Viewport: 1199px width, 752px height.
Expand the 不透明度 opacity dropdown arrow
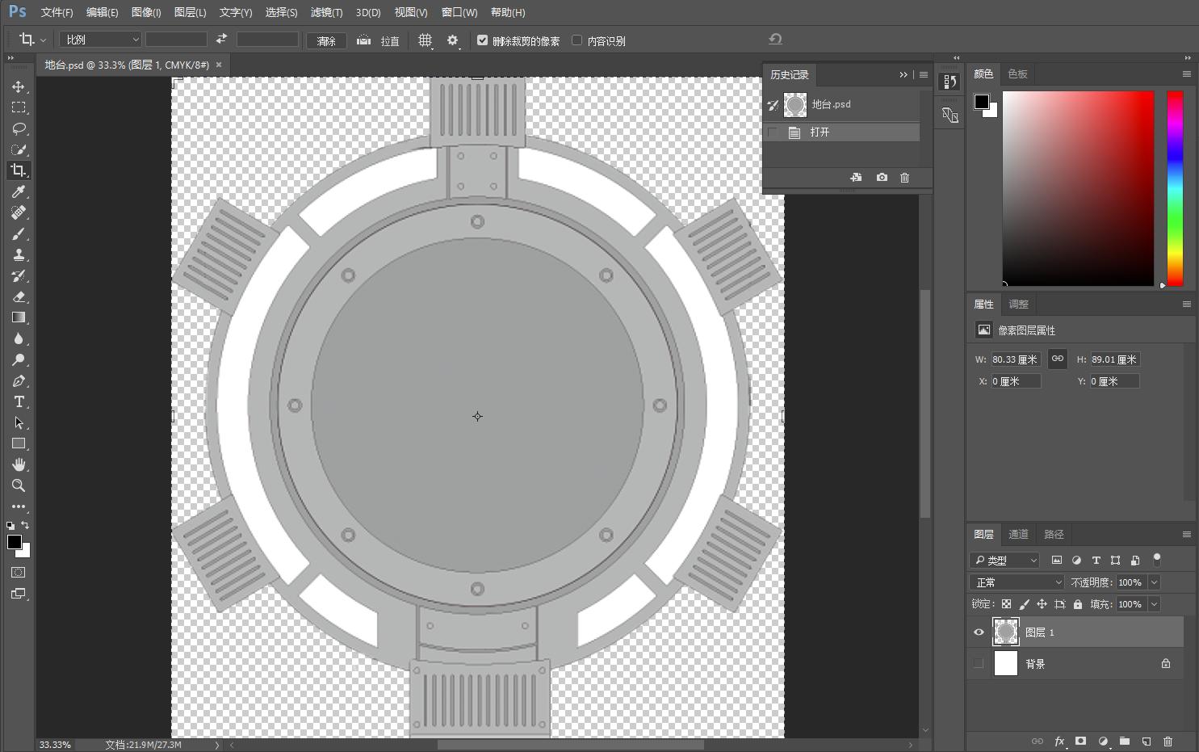pos(1154,582)
